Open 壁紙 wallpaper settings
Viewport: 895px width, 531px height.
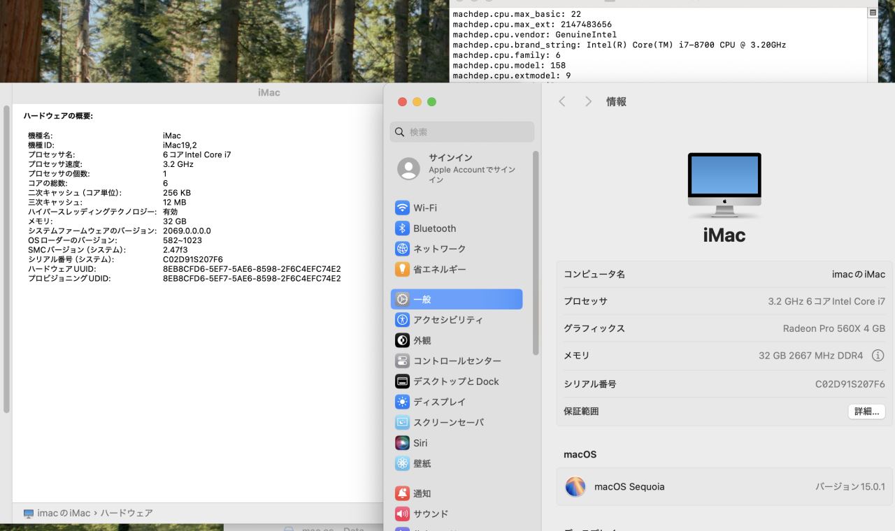coord(422,463)
